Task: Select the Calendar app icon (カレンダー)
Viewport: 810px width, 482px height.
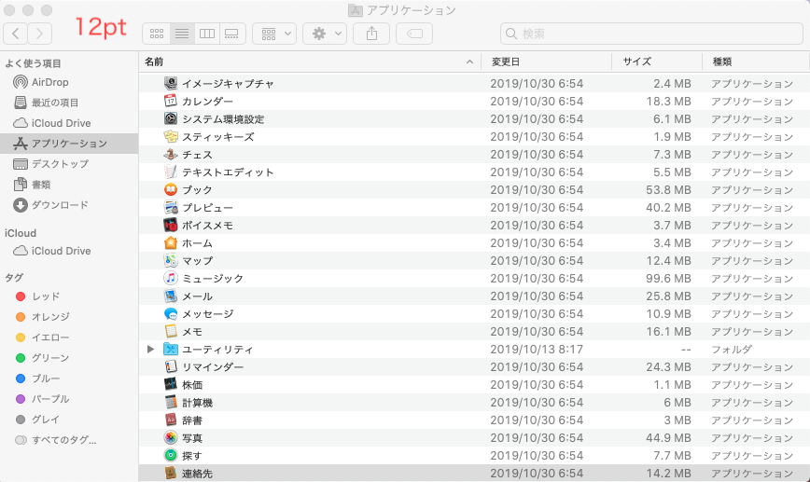Action: click(171, 102)
